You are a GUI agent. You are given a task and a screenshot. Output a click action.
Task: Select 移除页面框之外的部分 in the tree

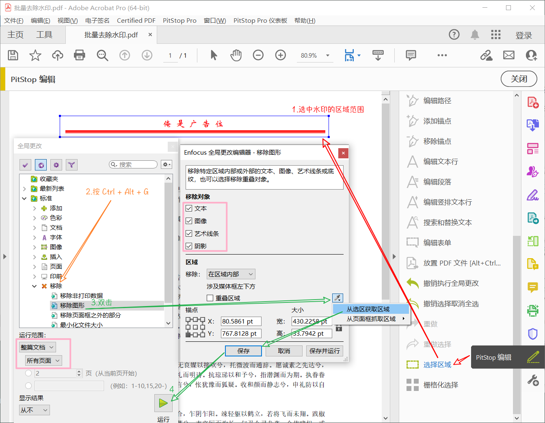click(90, 315)
